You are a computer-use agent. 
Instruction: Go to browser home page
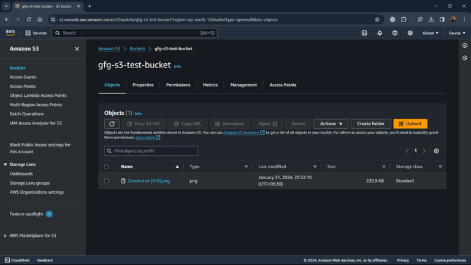[x=40, y=20]
